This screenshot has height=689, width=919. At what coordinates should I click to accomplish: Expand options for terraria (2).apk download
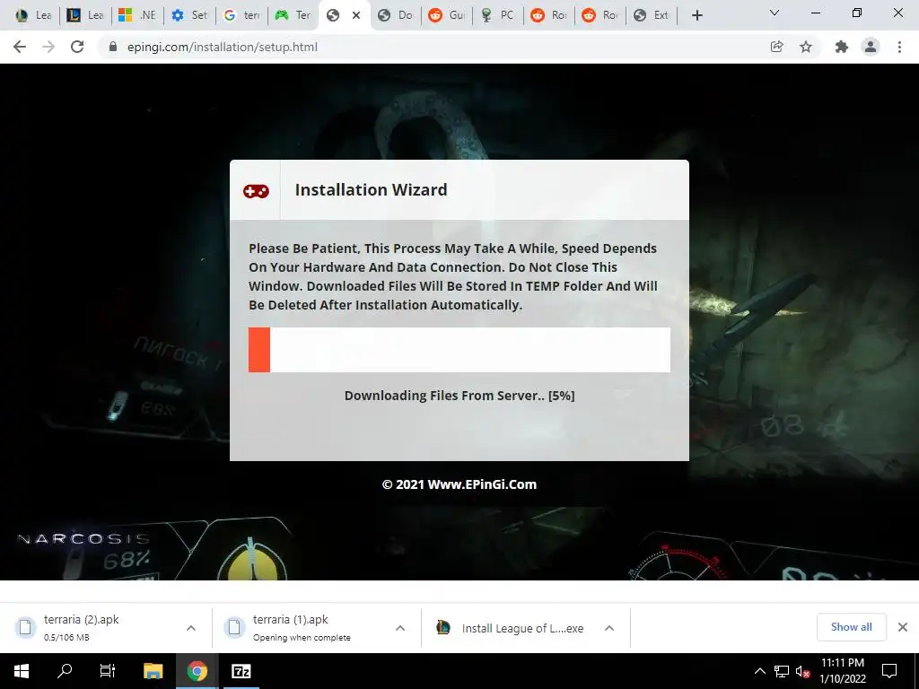(191, 628)
